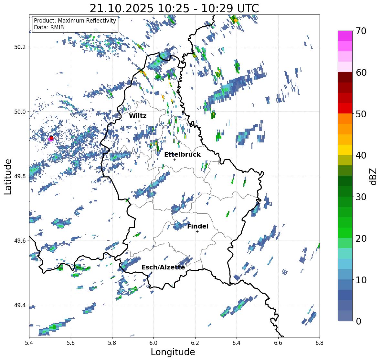Viewport: 381px width, 360px height.
Task: Click the 70 tick label on the colorbar
Action: pyautogui.click(x=361, y=31)
